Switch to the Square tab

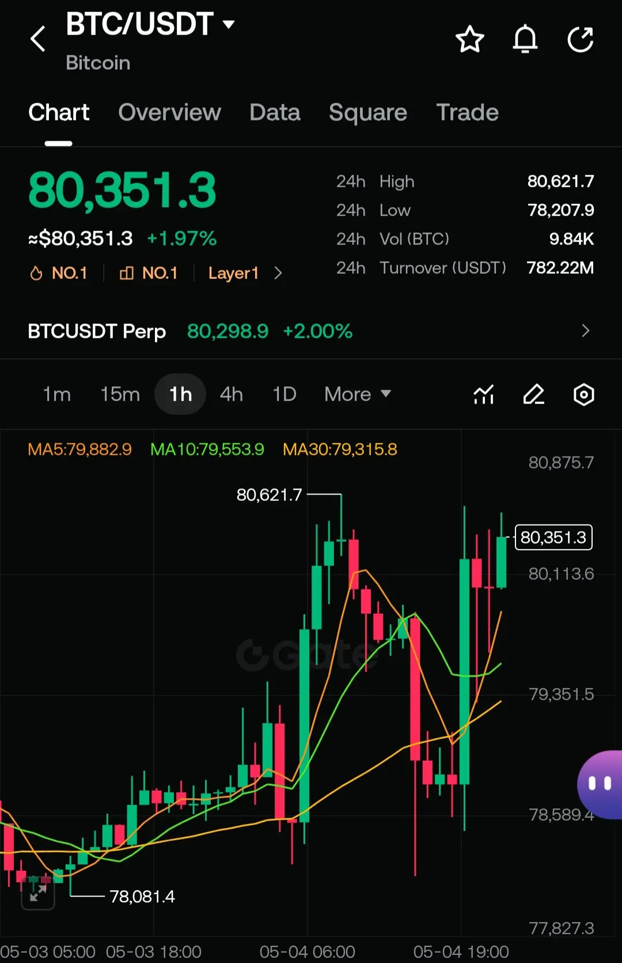[368, 112]
